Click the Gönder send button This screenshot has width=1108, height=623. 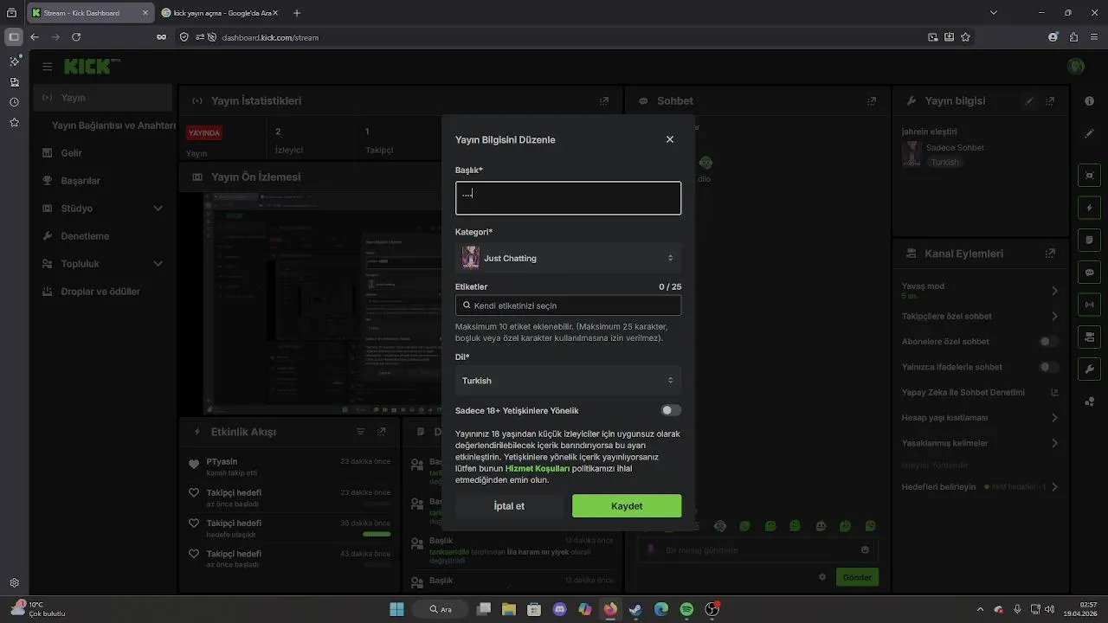[857, 577]
